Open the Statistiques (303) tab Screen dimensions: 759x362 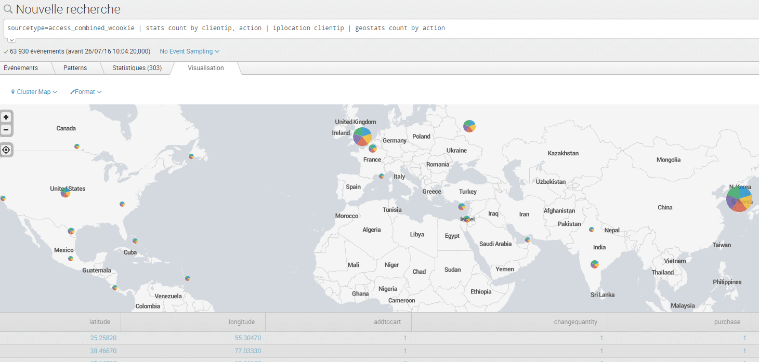point(137,68)
